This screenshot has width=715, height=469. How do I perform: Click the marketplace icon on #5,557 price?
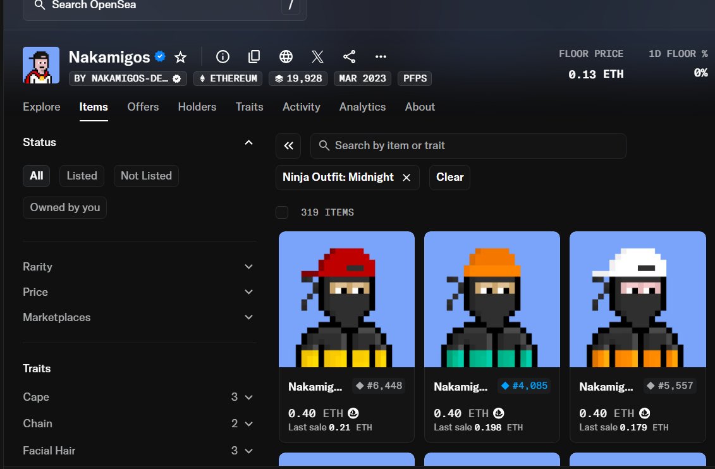tap(644, 413)
